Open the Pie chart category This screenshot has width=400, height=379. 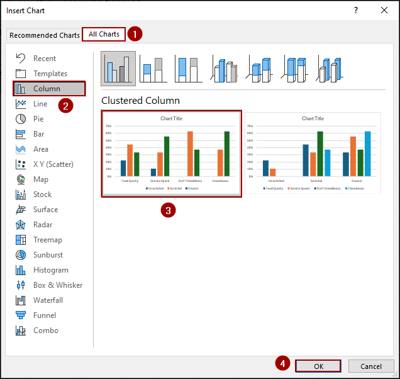(x=38, y=119)
